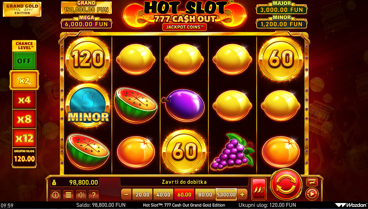This screenshot has width=368, height=209.
Task: Toggle the fast spin horse icon
Action: pos(312,182)
